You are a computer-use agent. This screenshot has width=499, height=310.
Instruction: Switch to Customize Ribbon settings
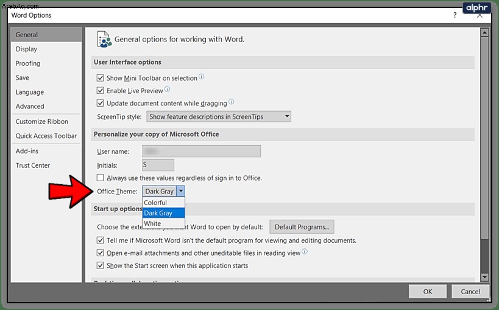click(x=41, y=121)
